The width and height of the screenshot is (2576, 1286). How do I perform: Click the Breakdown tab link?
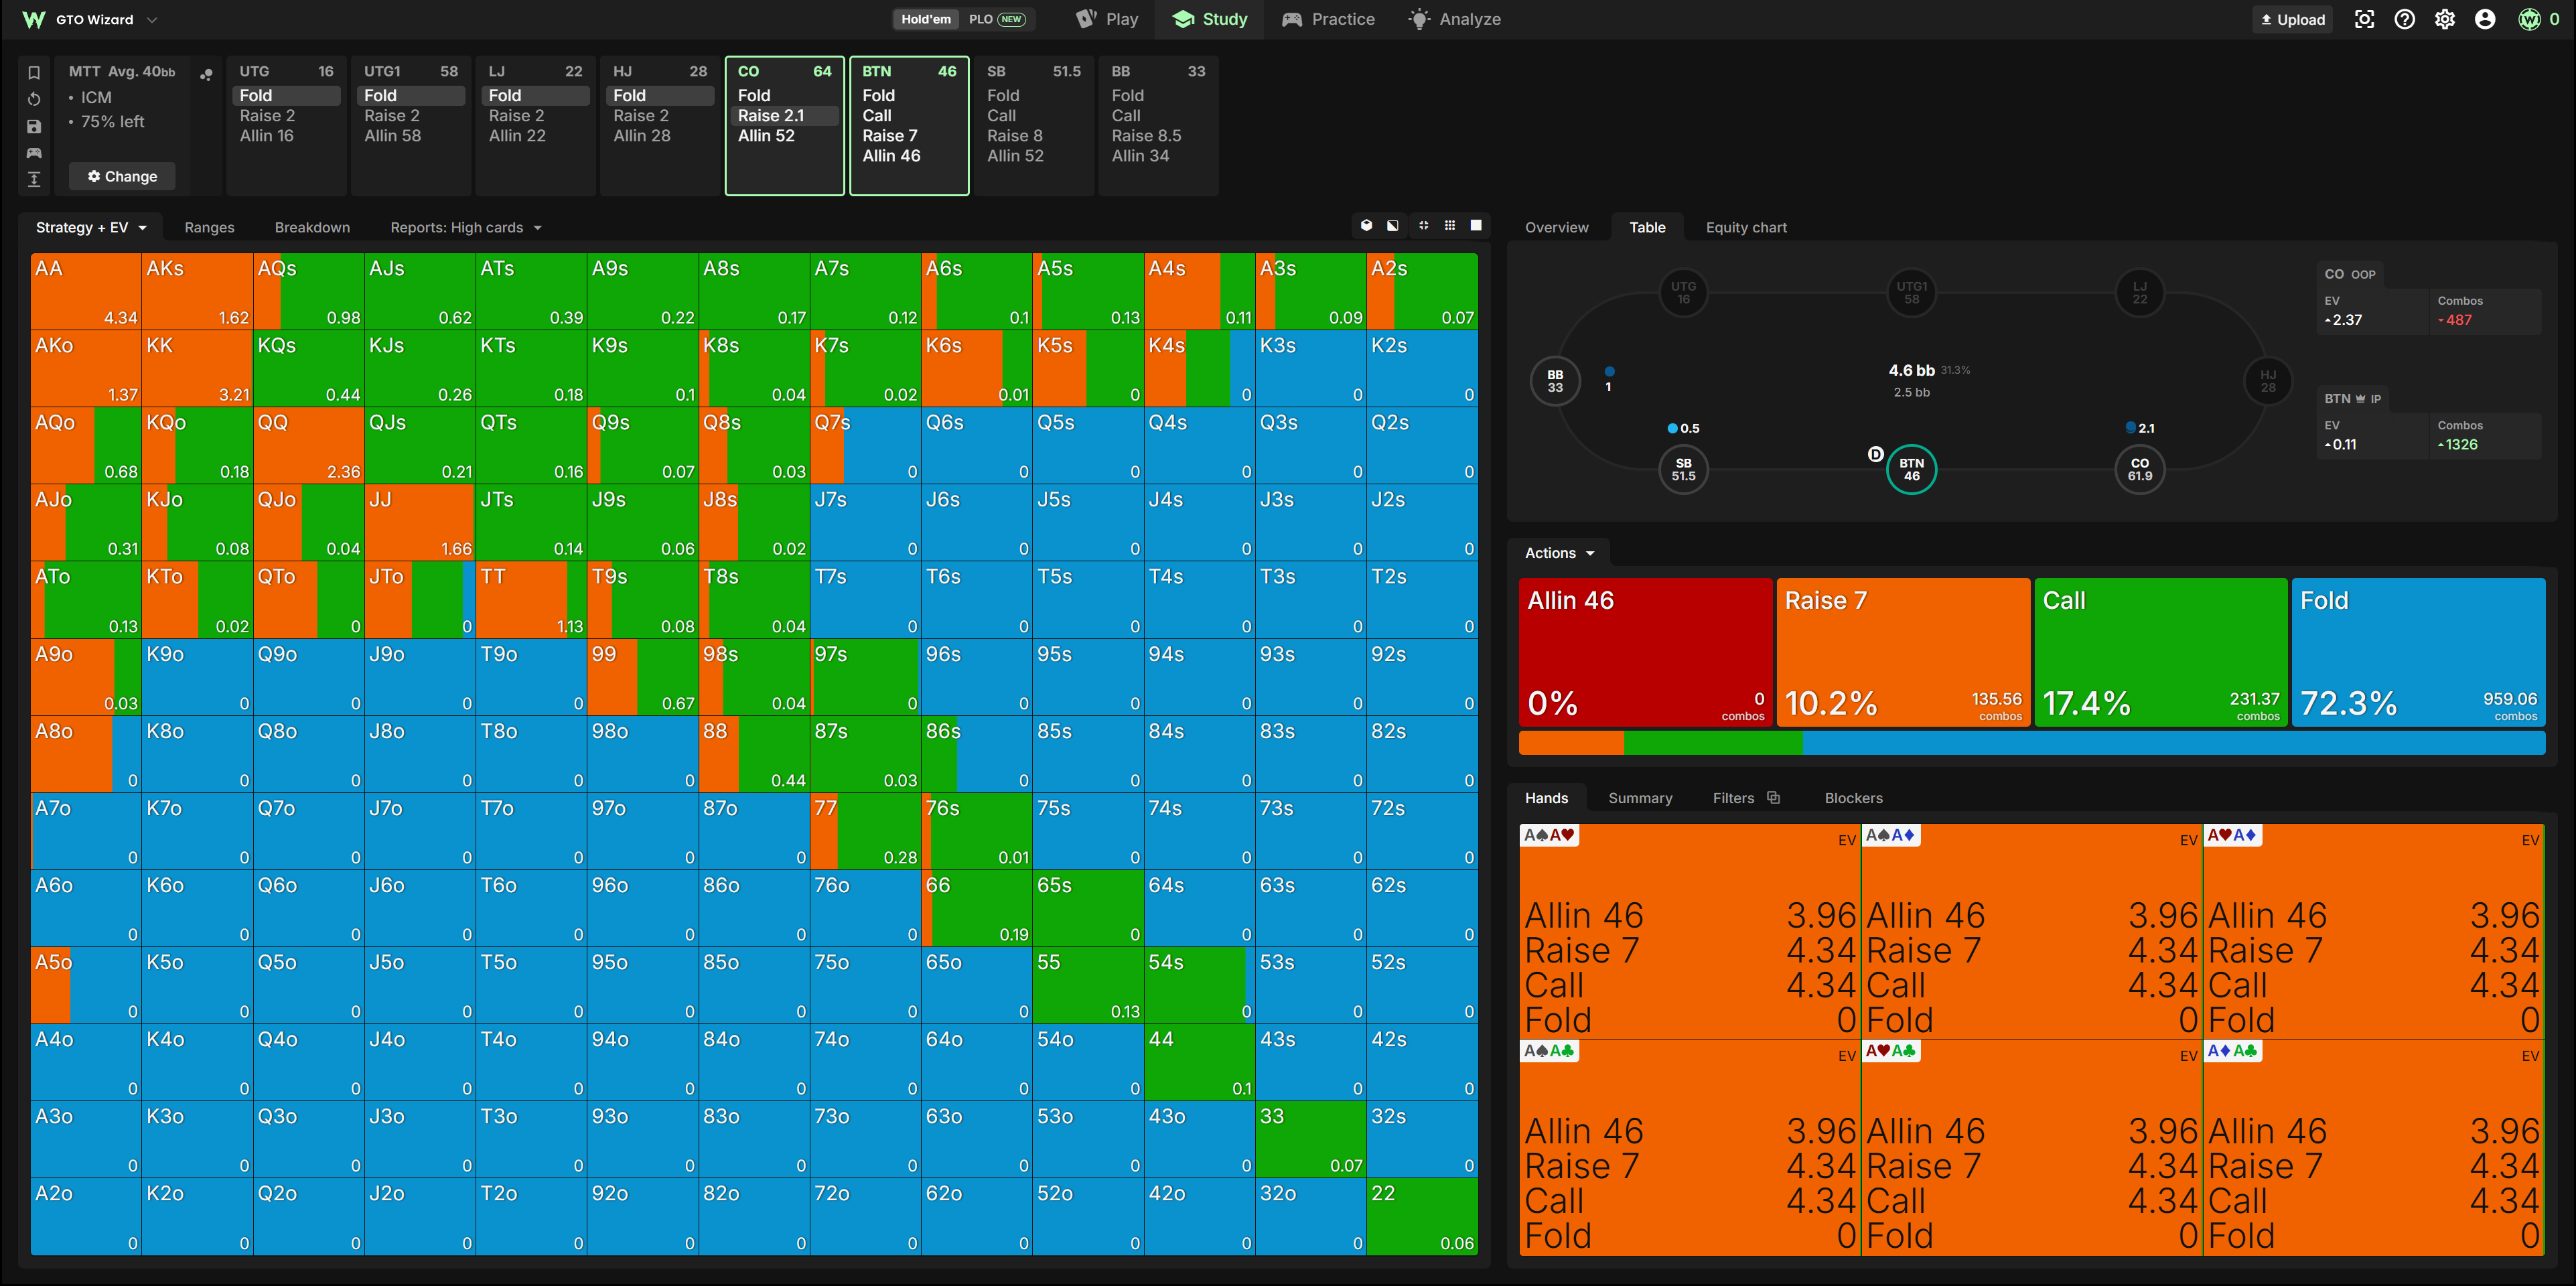click(312, 228)
